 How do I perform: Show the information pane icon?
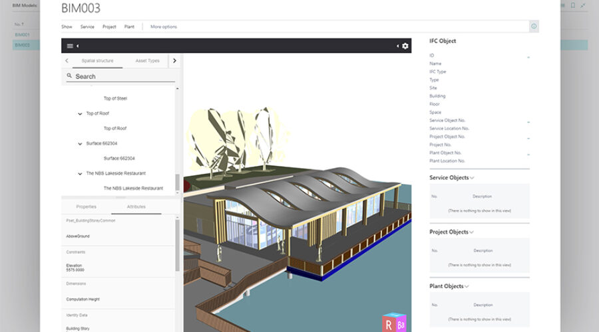[534, 27]
